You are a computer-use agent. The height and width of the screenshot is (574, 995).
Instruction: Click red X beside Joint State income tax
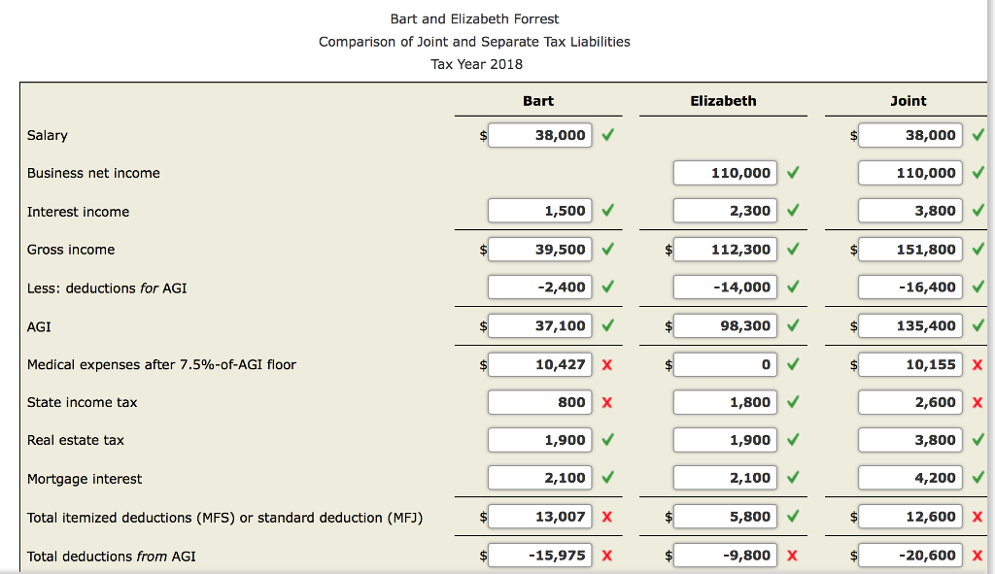[x=978, y=402]
